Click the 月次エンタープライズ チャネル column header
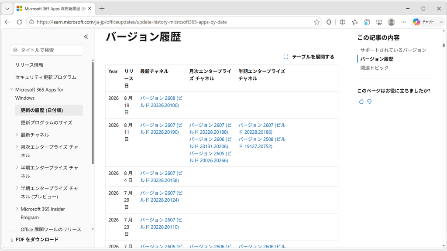The height and width of the screenshot is (251, 447). click(210, 75)
